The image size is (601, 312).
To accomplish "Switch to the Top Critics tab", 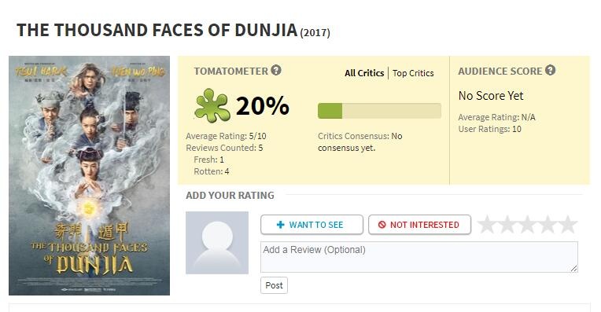I will pyautogui.click(x=413, y=73).
